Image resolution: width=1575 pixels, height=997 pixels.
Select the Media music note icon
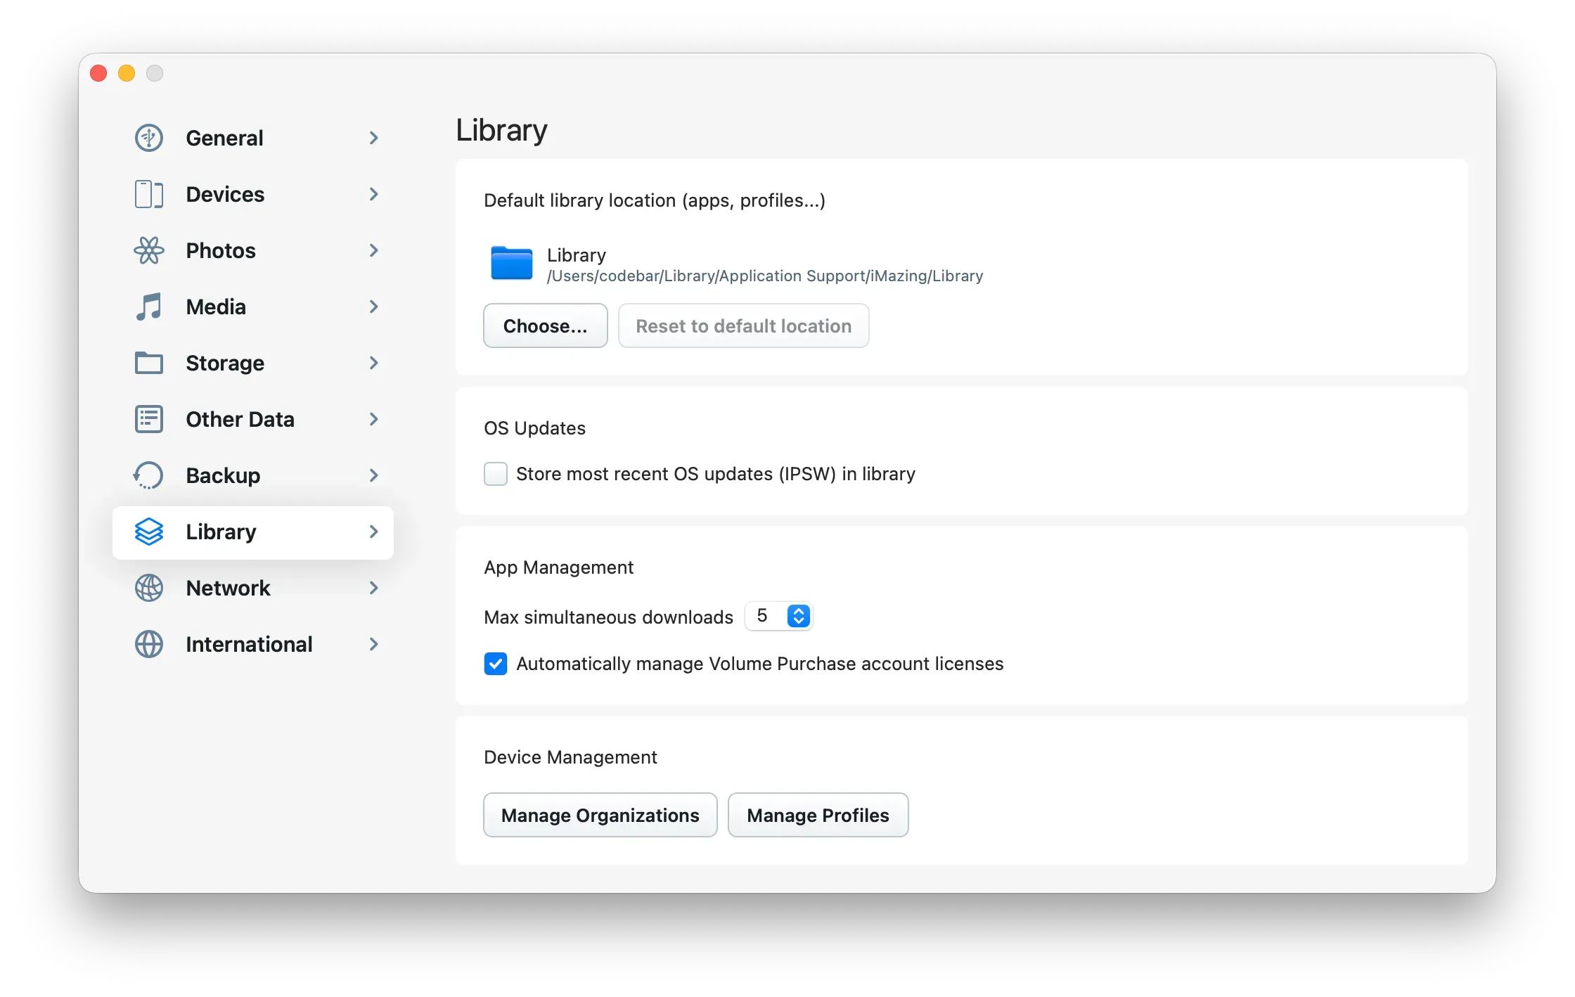[148, 307]
